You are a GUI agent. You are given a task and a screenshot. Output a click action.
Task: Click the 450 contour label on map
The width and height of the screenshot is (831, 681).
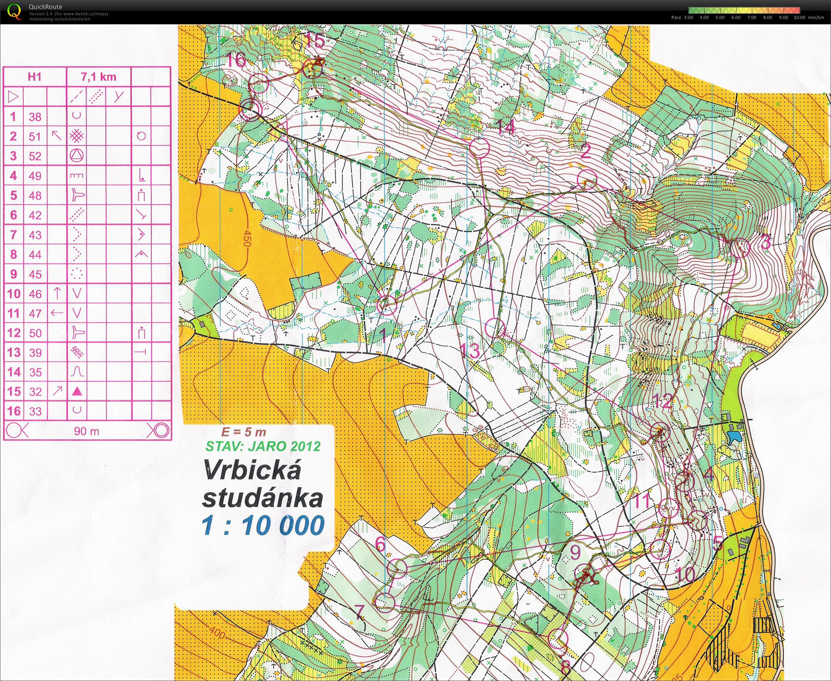247,238
